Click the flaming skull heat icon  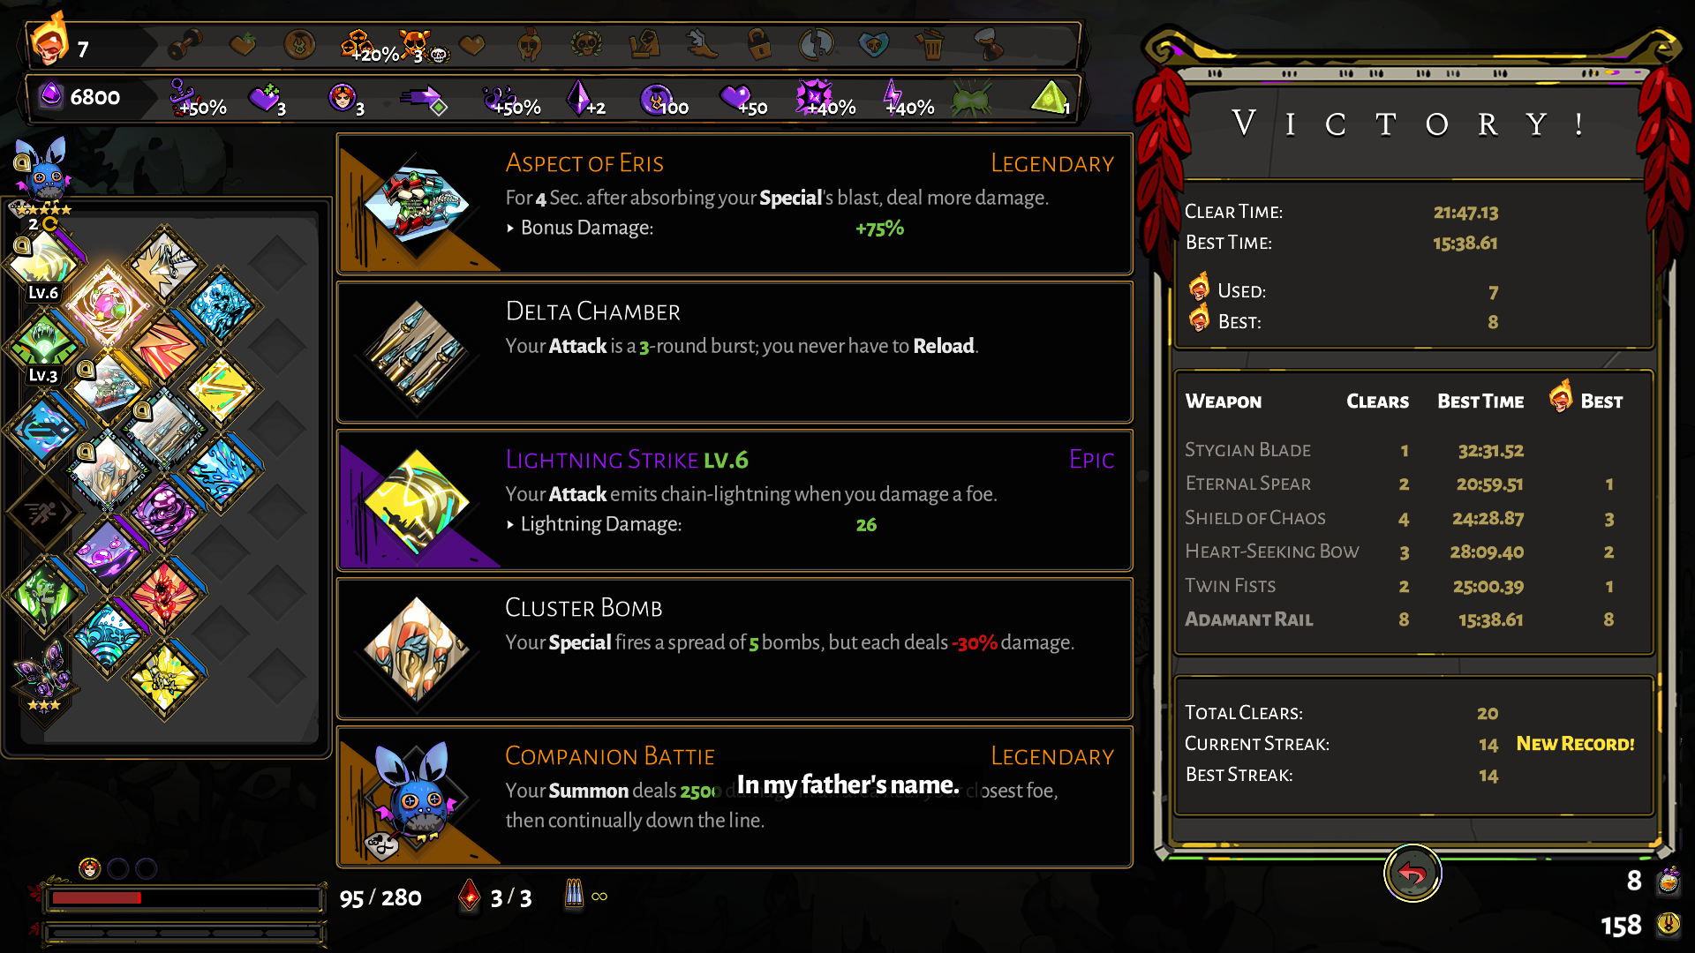[49, 42]
